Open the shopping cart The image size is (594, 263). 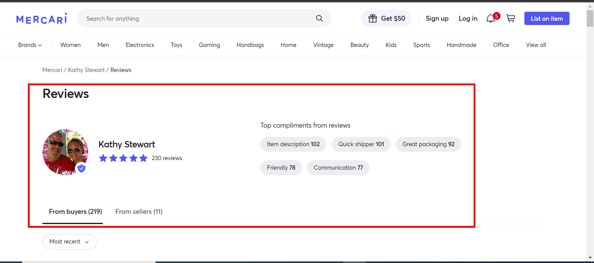tap(511, 19)
